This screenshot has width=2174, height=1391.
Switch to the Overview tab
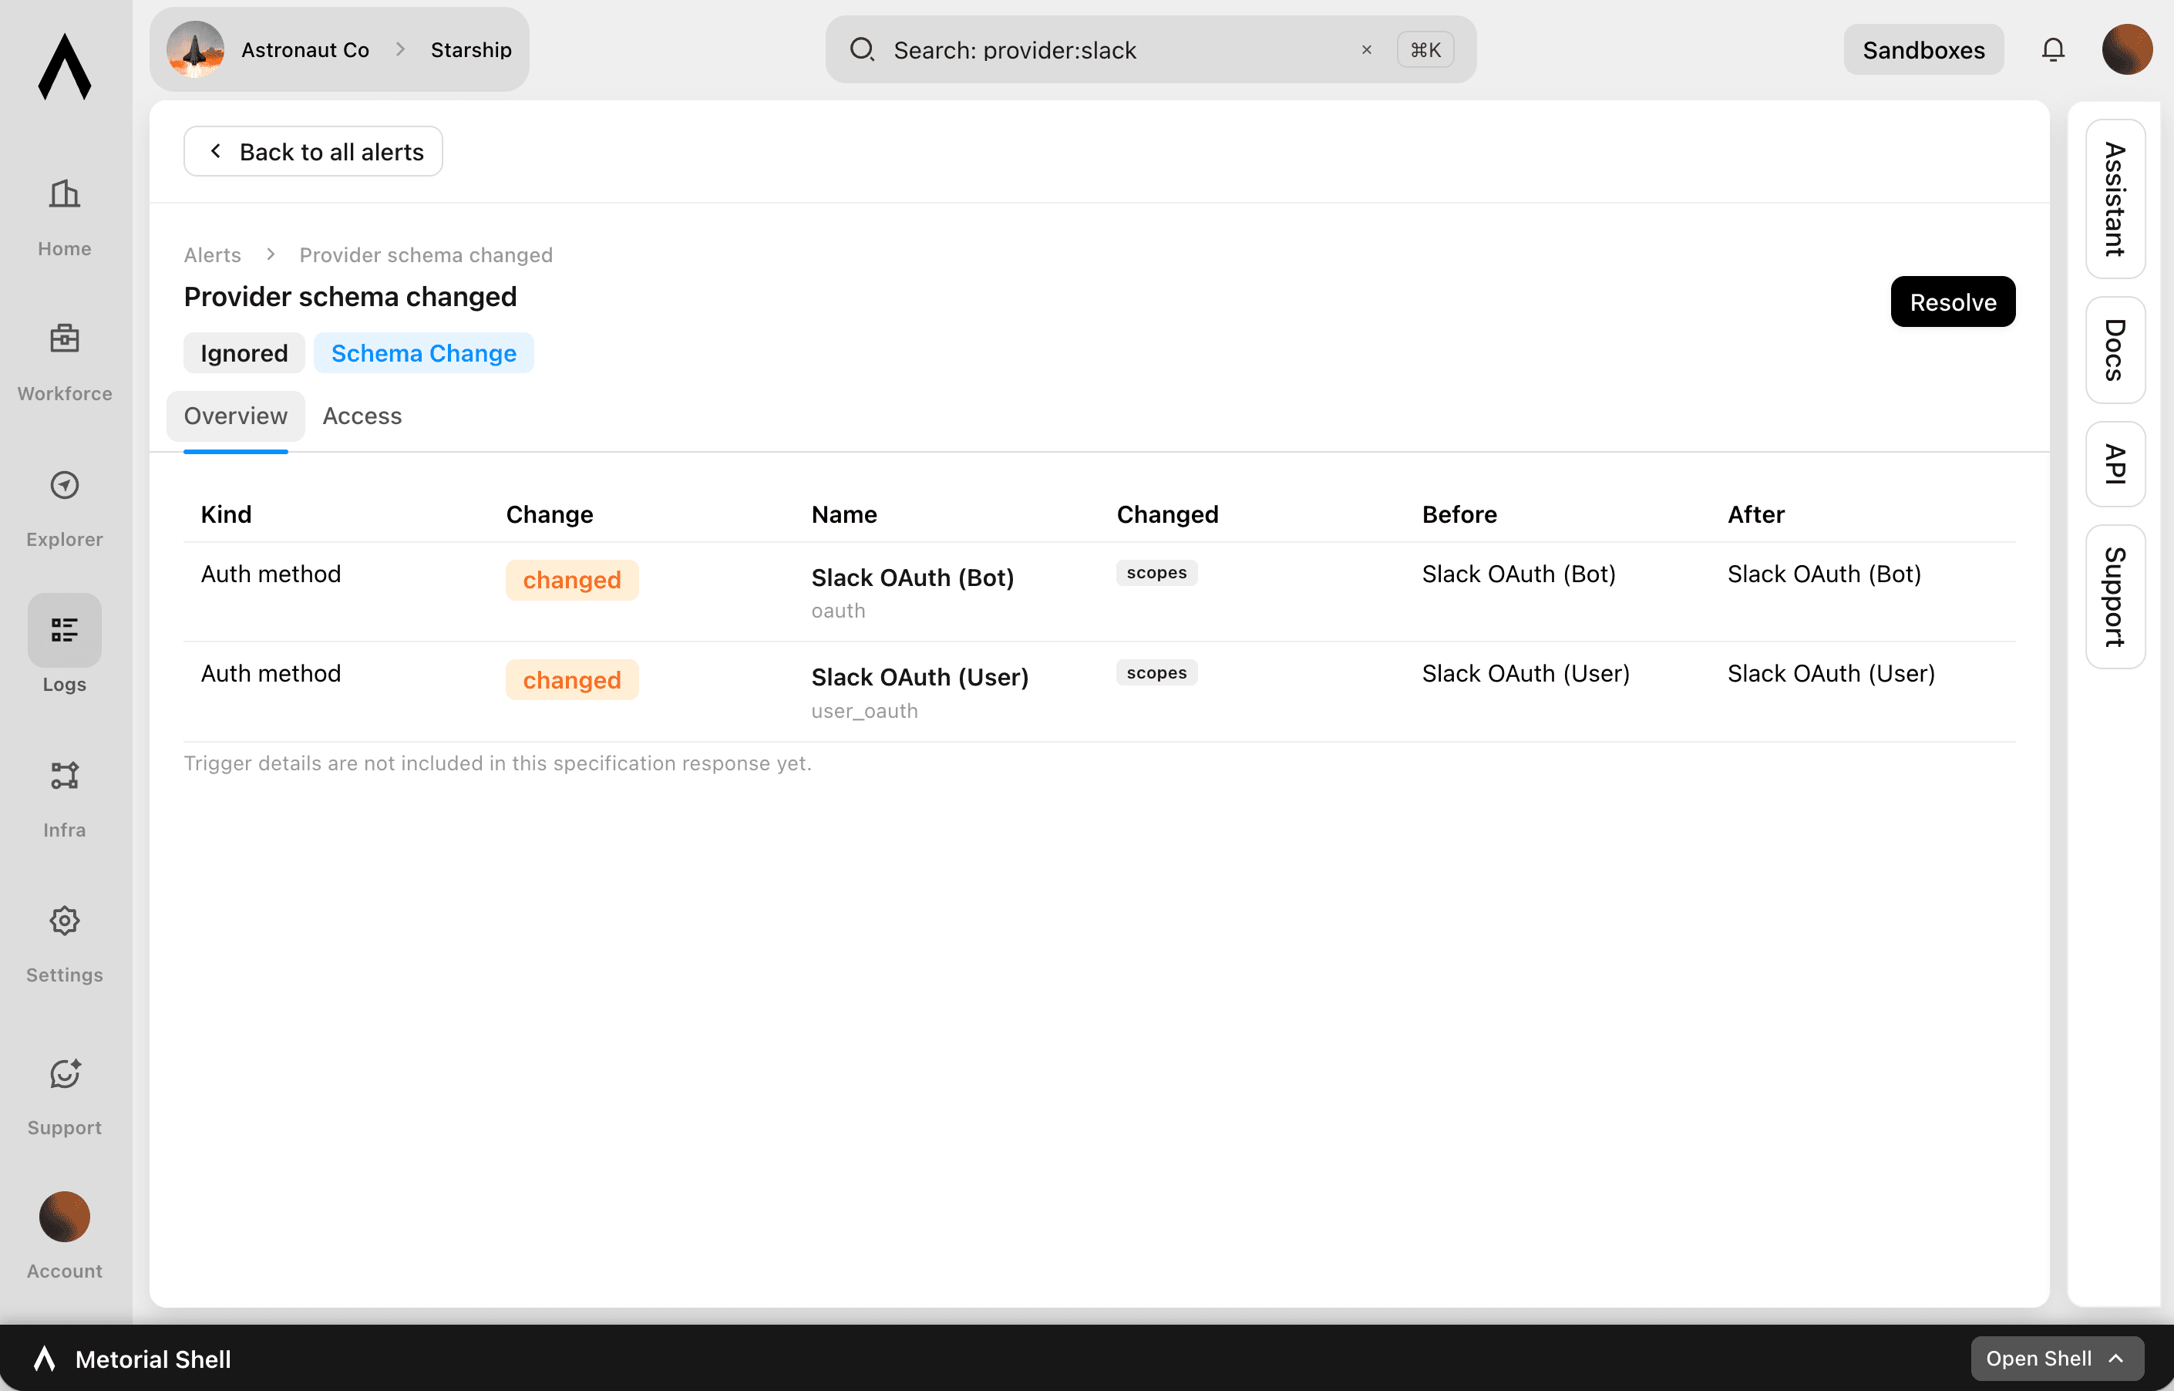[x=236, y=416]
